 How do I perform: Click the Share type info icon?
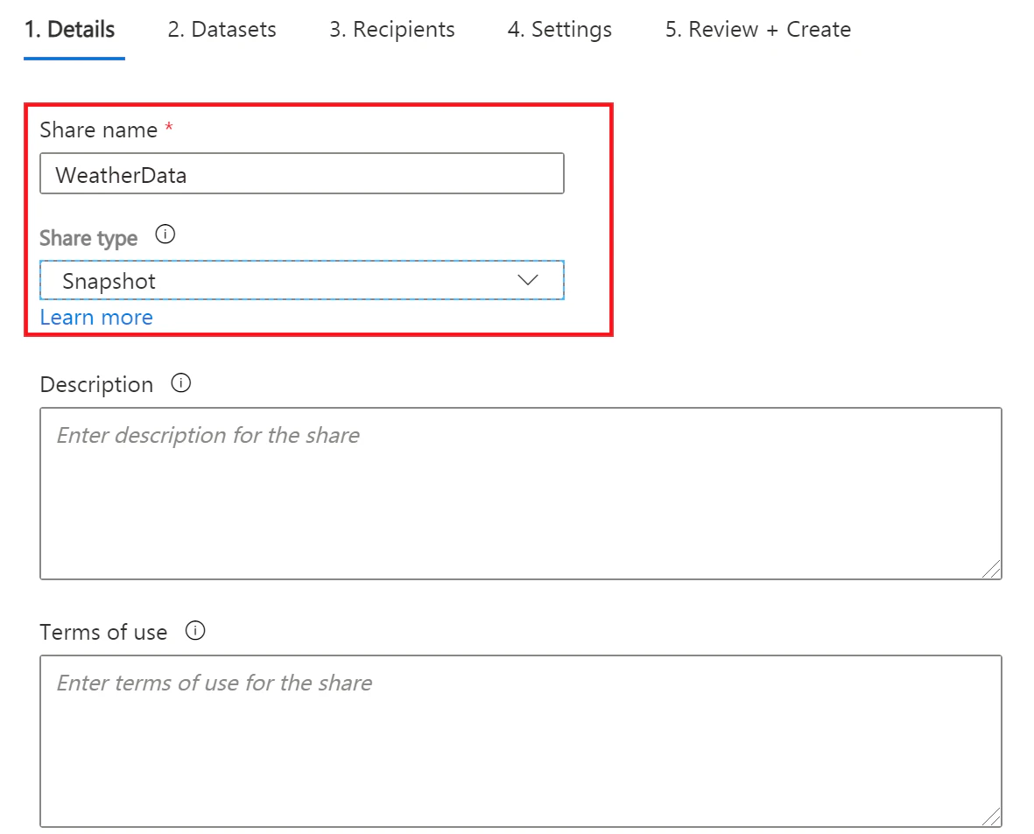click(x=165, y=235)
